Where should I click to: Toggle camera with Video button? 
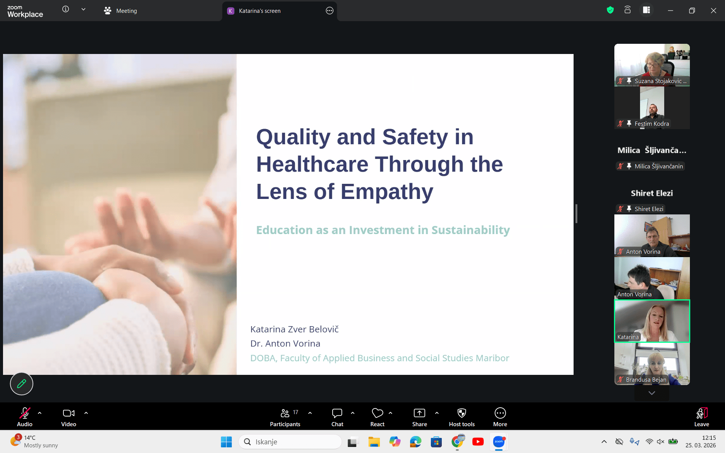(68, 417)
